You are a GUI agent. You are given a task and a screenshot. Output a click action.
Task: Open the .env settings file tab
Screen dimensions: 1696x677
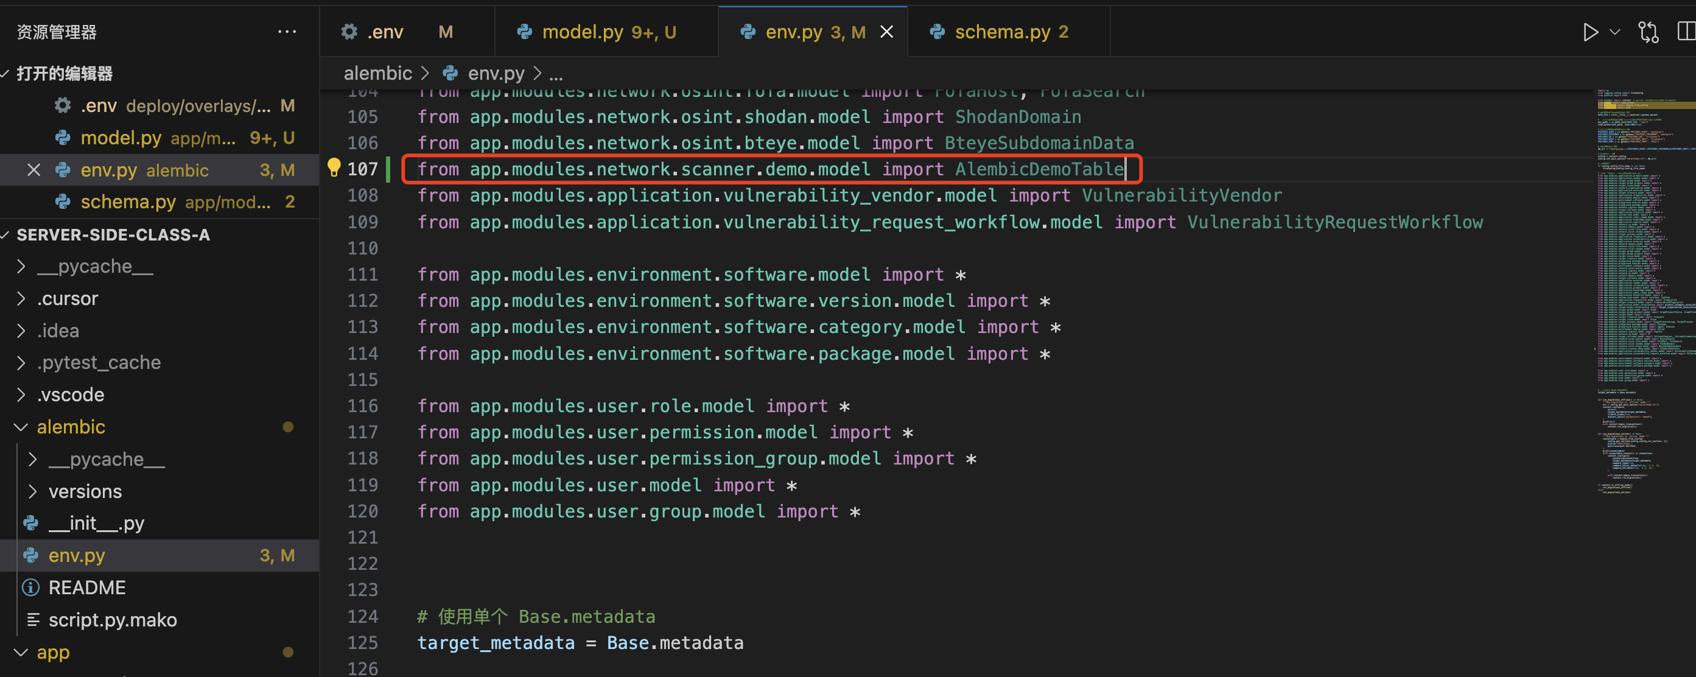coord(385,32)
